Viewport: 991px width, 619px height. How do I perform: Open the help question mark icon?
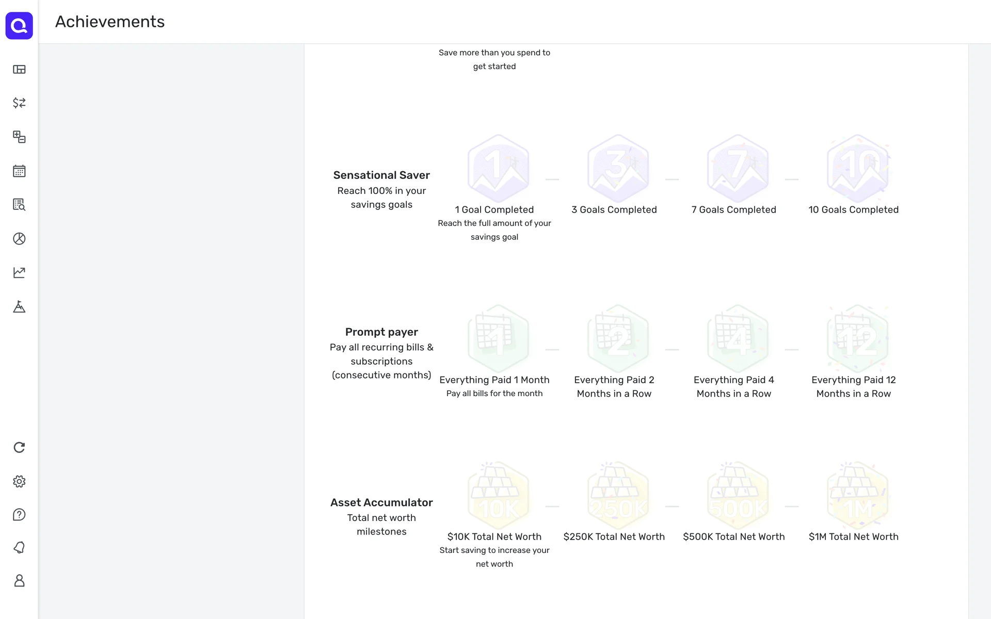coord(19,515)
